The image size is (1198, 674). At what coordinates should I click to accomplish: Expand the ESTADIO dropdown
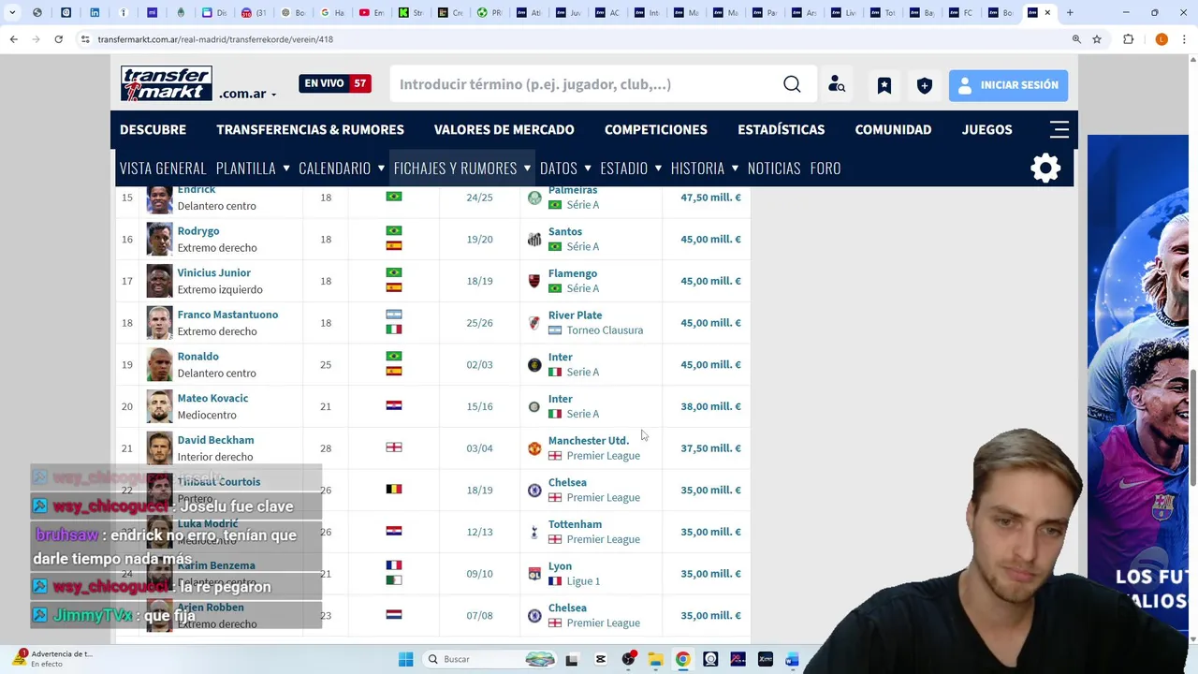658,168
